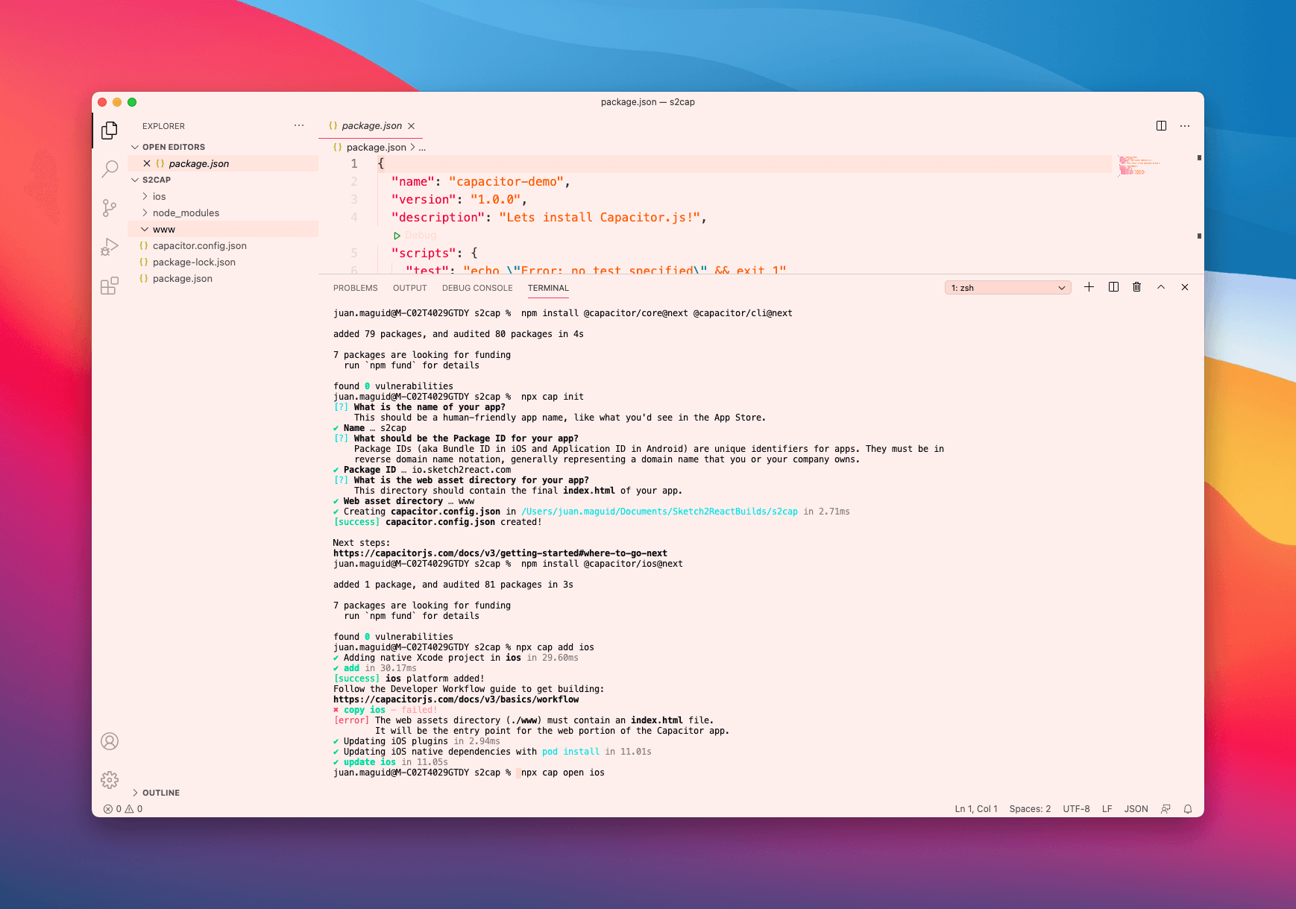The image size is (1296, 909).
Task: Switch to the Debug Console tab
Action: coord(477,288)
